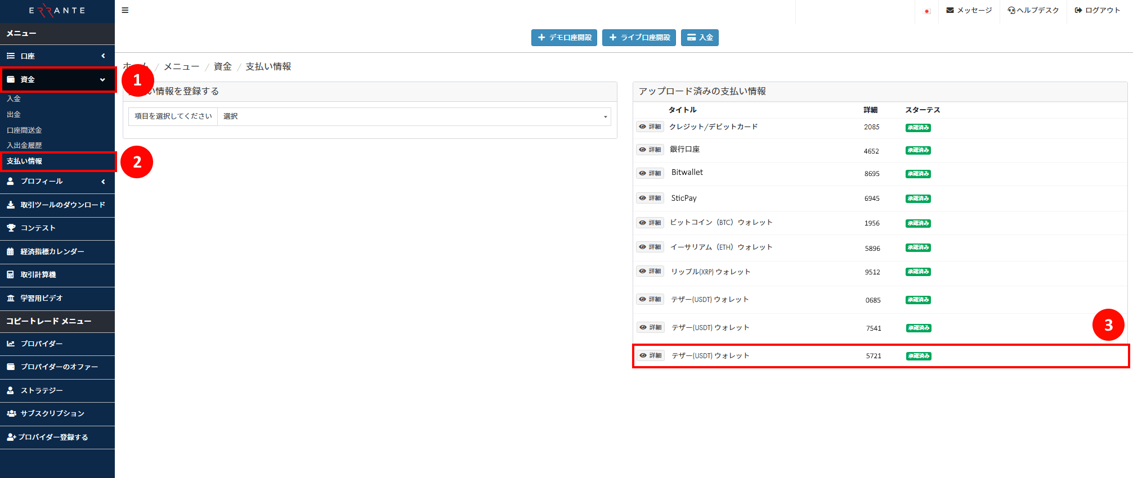
Task: View 詳細 for イーサリアム (ETH) ウォレット
Action: coord(650,247)
